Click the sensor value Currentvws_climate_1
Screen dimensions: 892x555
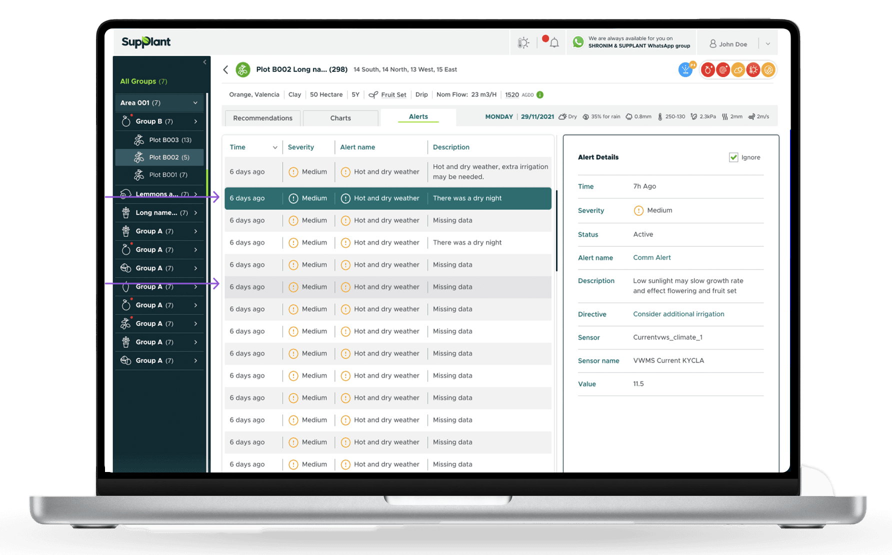[667, 337]
